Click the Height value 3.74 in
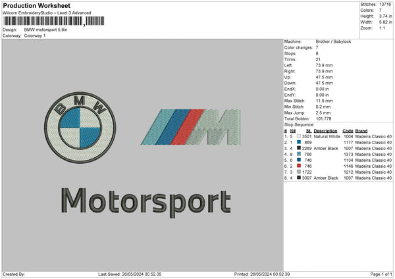The image size is (395, 279). click(385, 16)
